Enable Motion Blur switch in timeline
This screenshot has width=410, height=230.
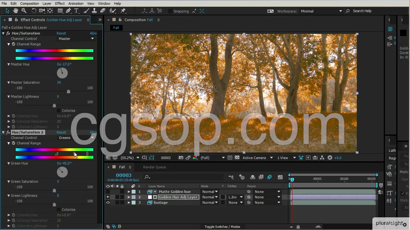269,177
